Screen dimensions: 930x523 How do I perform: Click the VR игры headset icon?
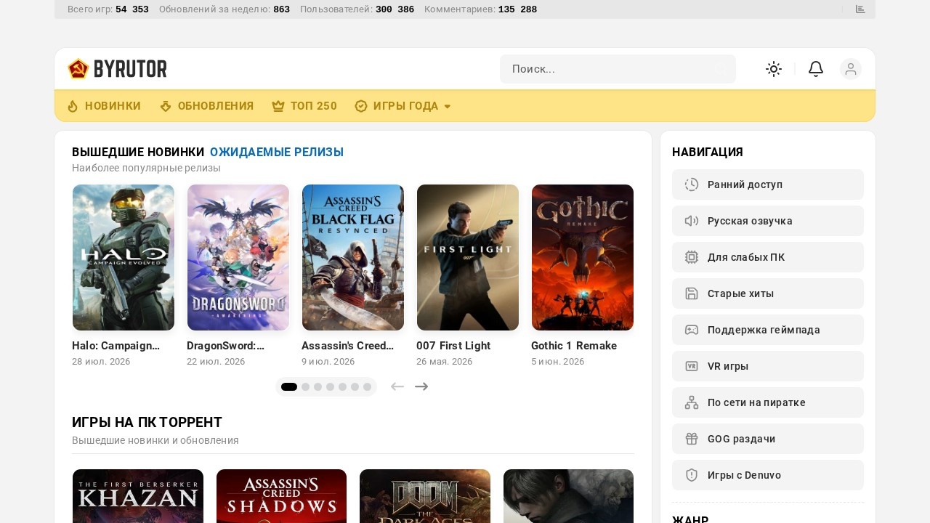click(692, 366)
